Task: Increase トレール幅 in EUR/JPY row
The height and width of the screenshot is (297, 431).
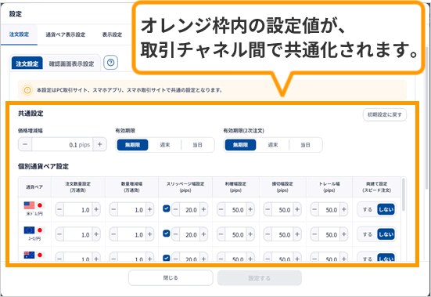Action: pyautogui.click(x=344, y=234)
